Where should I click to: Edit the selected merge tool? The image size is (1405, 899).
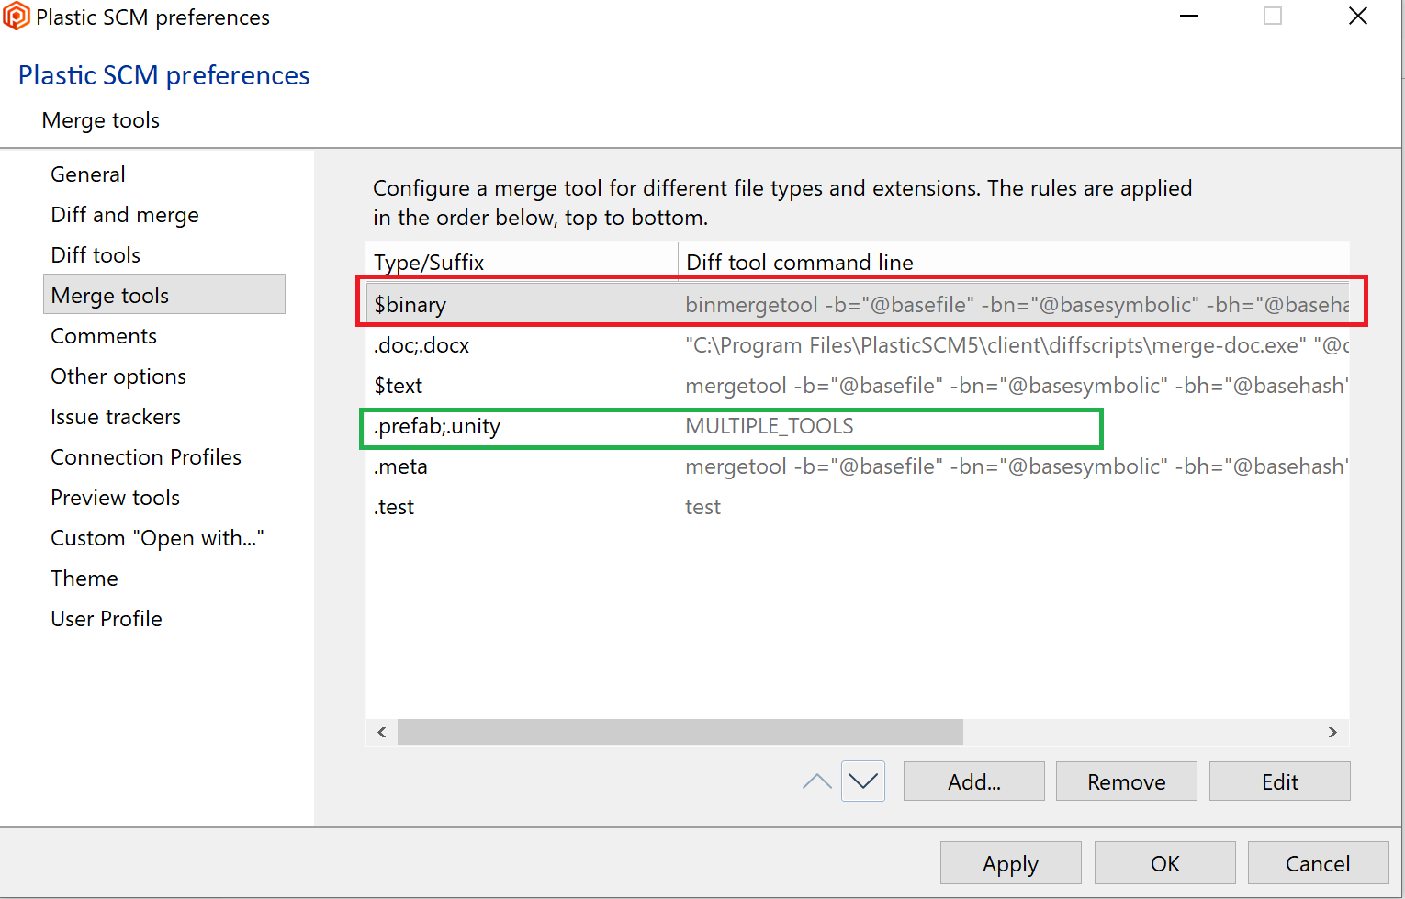tap(1279, 781)
